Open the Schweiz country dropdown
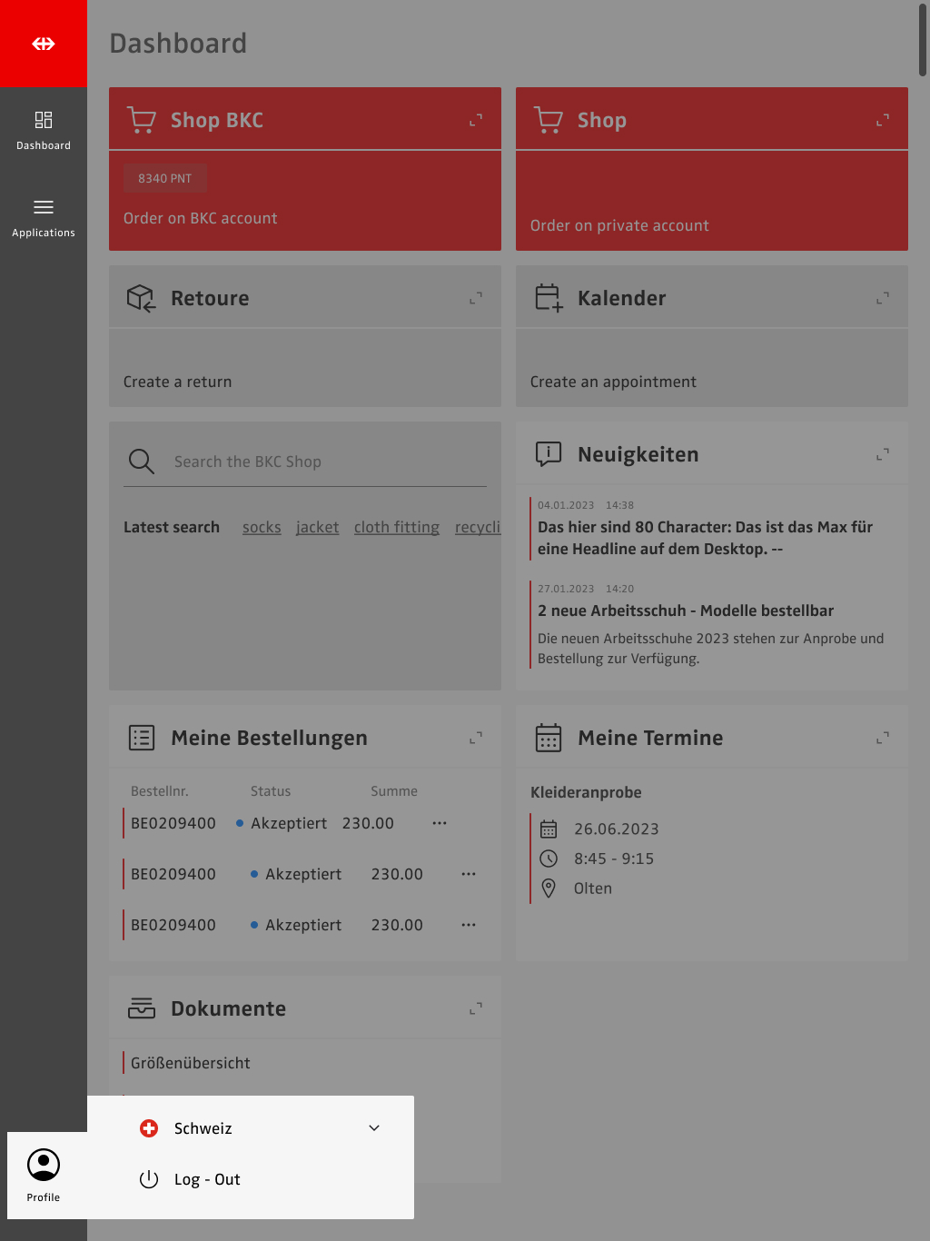 pos(374,1128)
